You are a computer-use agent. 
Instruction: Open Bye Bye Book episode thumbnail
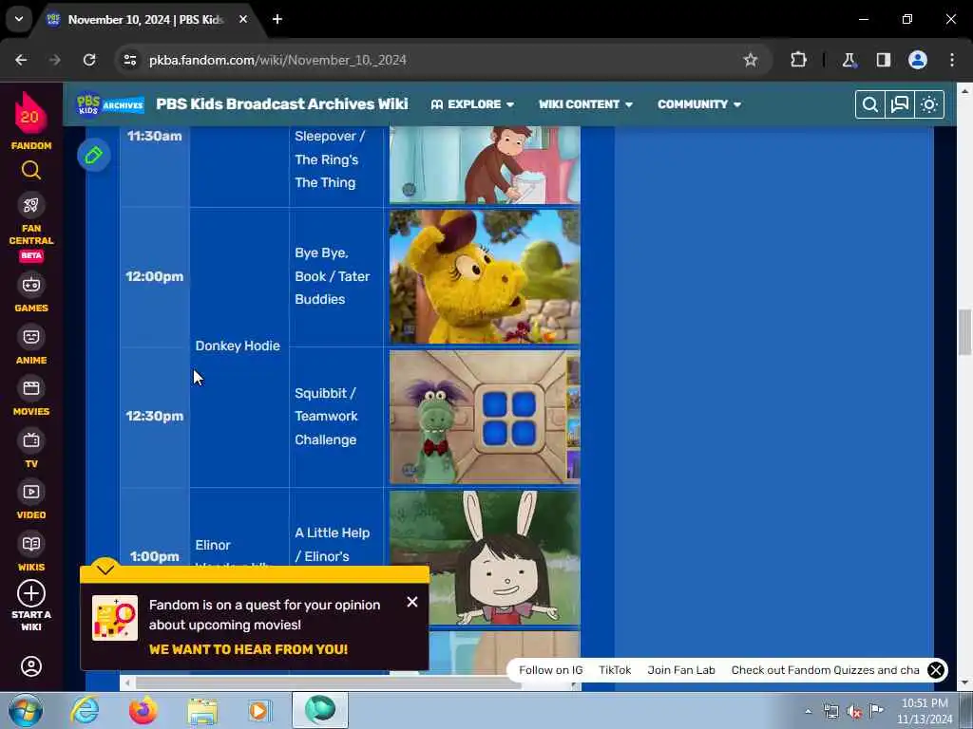(x=485, y=276)
